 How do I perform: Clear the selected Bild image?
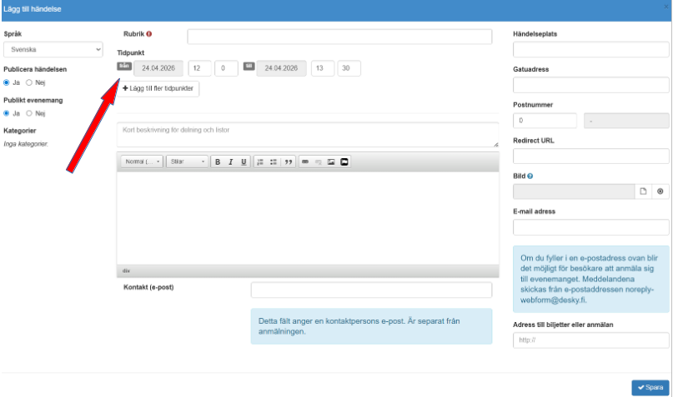coord(660,191)
